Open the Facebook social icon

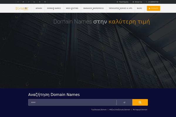(18, 2)
